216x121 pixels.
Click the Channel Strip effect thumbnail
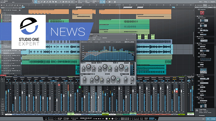point(204,51)
